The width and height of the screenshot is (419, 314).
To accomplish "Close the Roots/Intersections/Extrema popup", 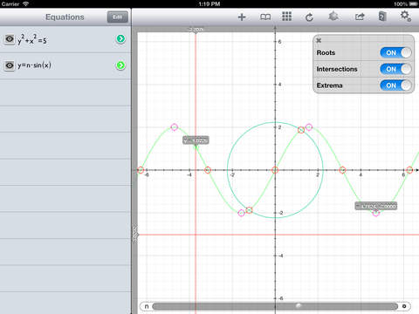I will point(319,40).
